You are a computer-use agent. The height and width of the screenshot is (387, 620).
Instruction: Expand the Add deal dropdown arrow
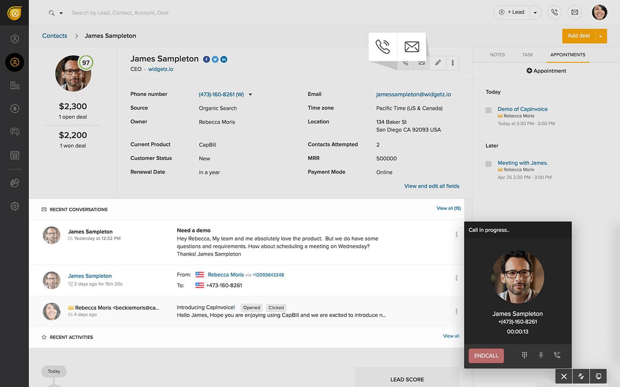point(601,36)
